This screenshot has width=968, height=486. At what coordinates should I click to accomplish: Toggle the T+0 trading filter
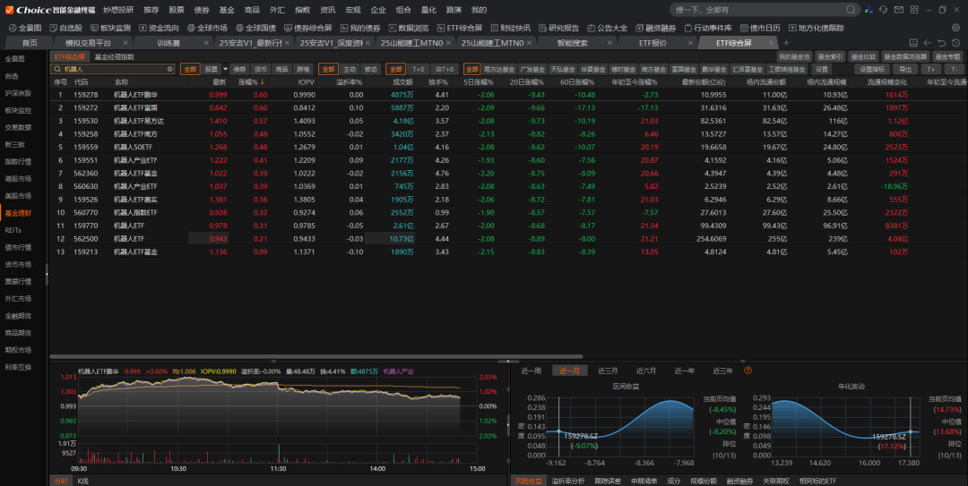pos(419,69)
